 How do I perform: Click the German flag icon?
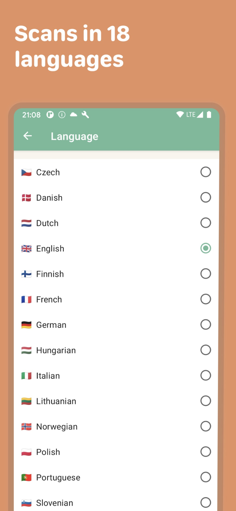(26, 325)
